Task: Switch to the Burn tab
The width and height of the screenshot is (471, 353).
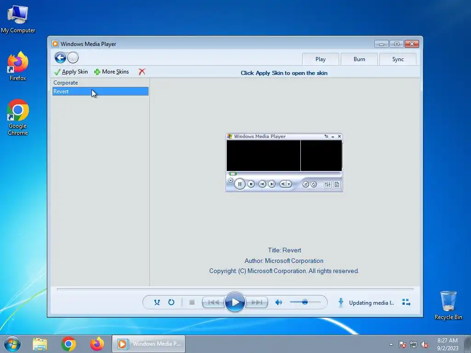Action: (359, 59)
